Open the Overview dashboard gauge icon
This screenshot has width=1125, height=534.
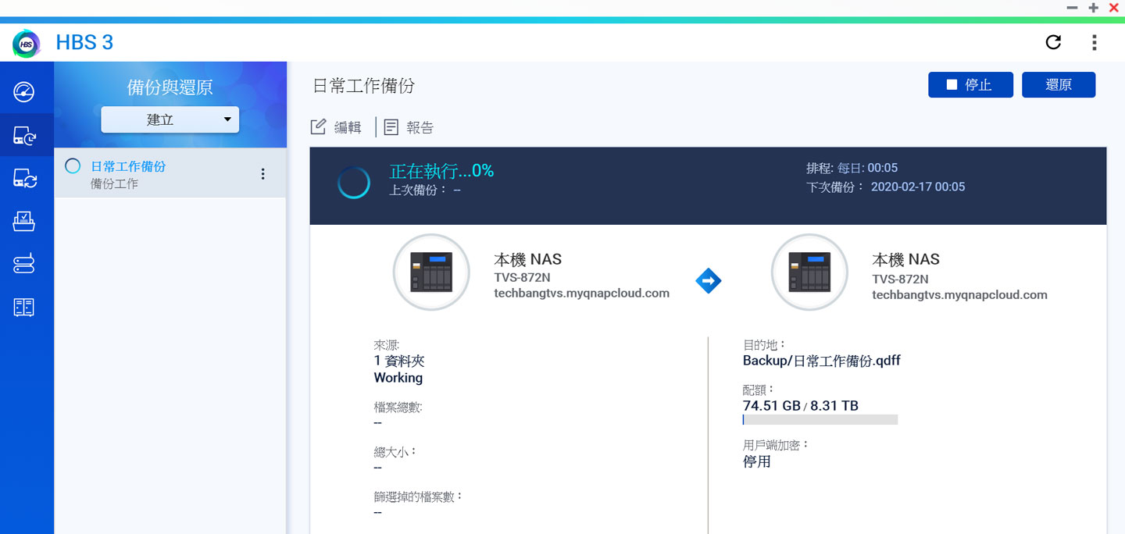25,91
